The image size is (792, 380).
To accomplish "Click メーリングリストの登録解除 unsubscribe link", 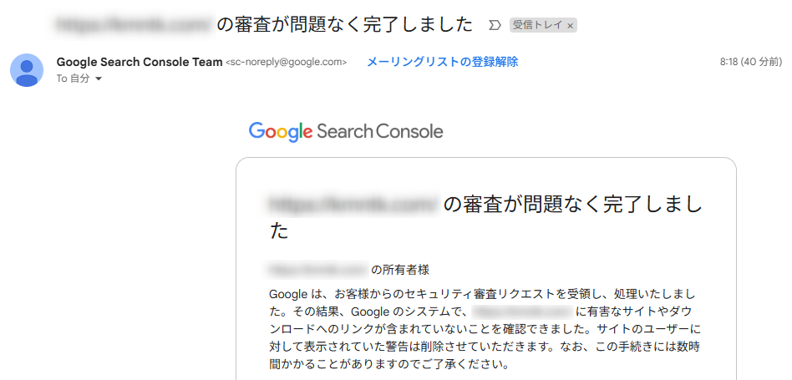I will 443,62.
